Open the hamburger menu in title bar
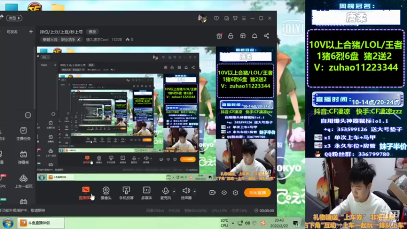Viewport: 407px width, 229px height. click(244, 18)
